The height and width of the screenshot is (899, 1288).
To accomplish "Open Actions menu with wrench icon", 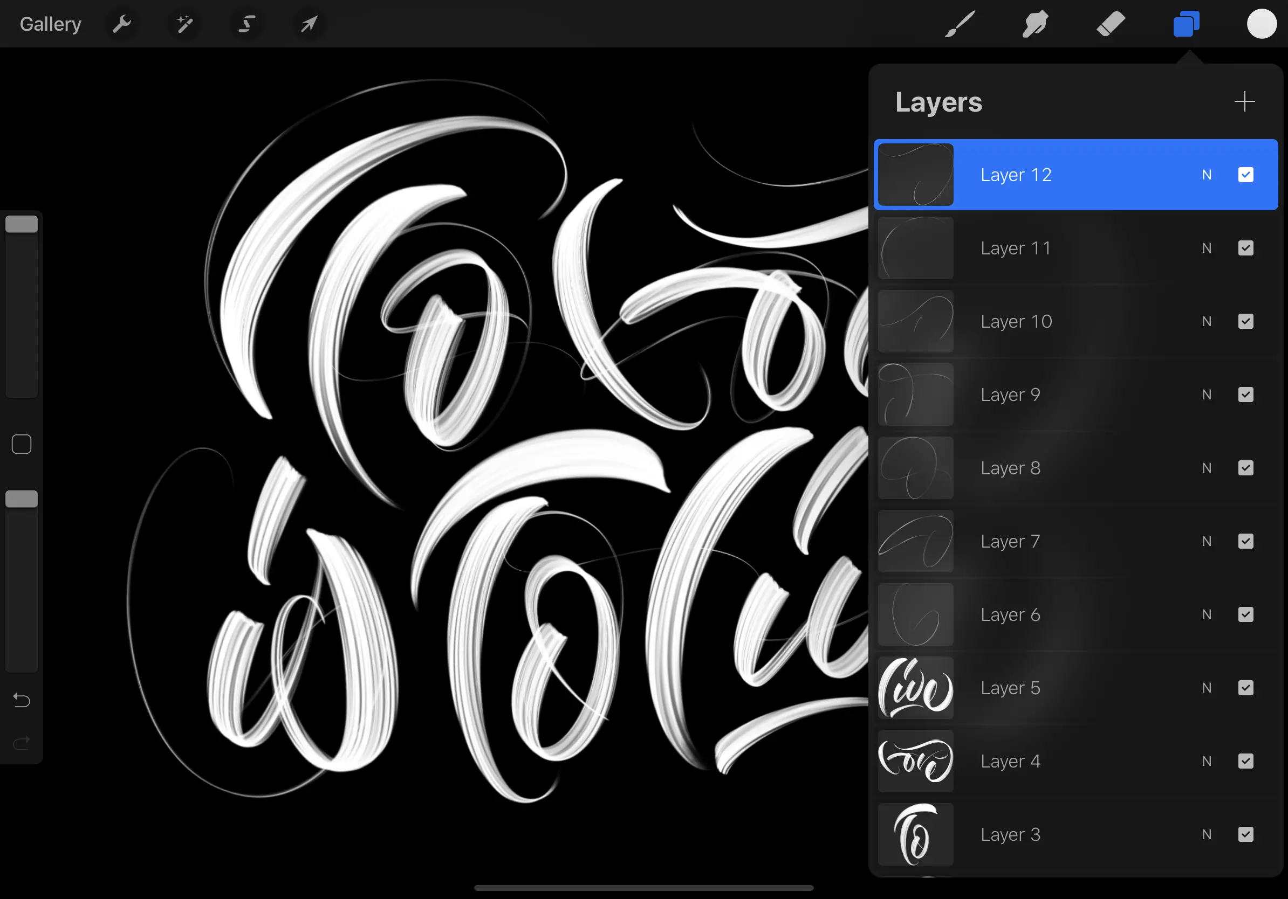I will click(121, 24).
